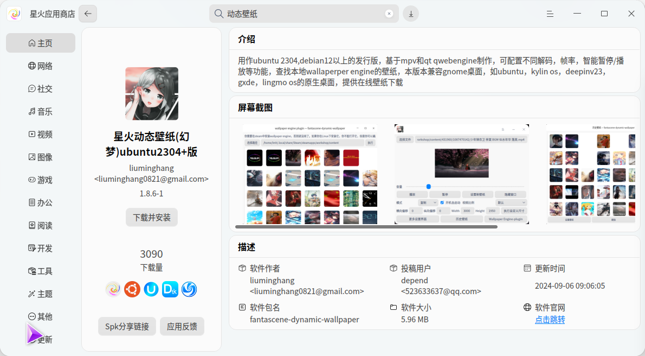This screenshot has width=645, height=356.
Task: View the video player settings screenshot
Action: click(462, 174)
